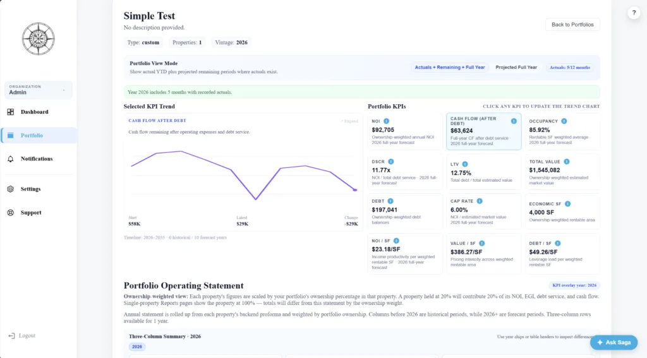Click the Latest $29K chart value

pos(242,224)
